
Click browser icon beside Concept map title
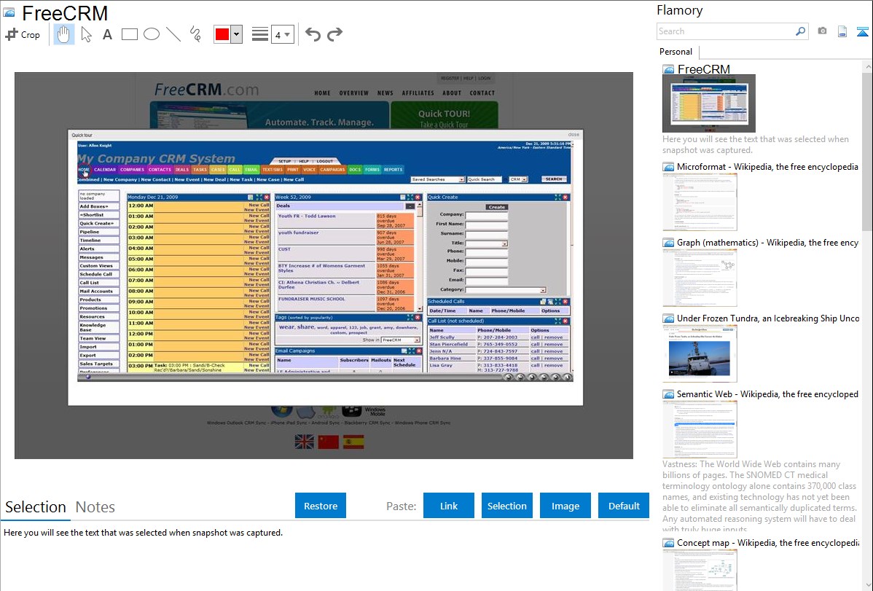tap(668, 543)
